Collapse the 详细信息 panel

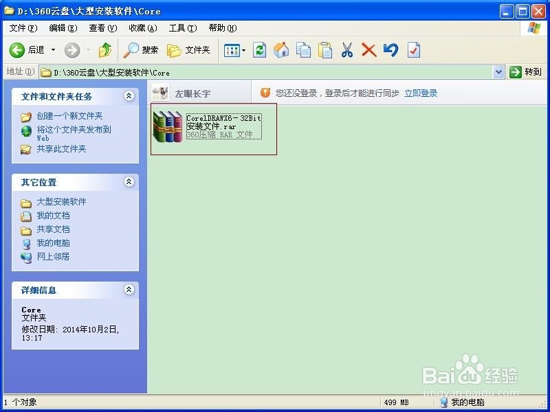click(129, 289)
